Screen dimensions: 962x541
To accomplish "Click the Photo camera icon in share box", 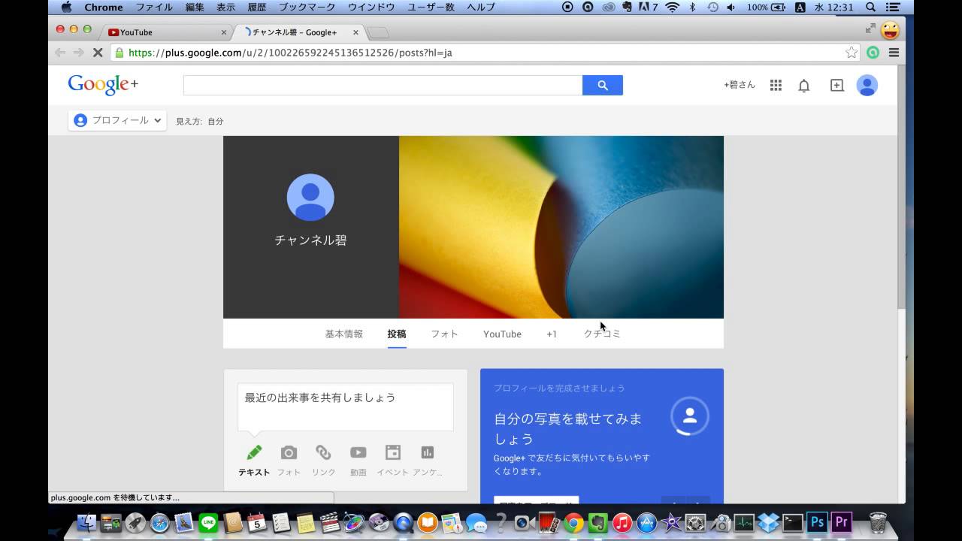I will 289,452.
